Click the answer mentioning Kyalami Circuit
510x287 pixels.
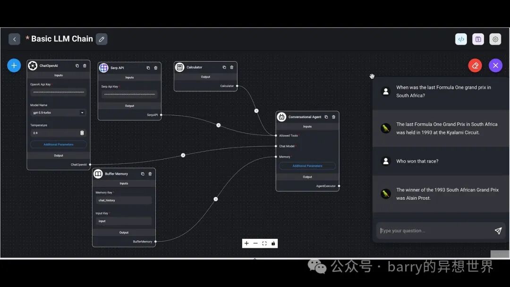click(x=447, y=128)
